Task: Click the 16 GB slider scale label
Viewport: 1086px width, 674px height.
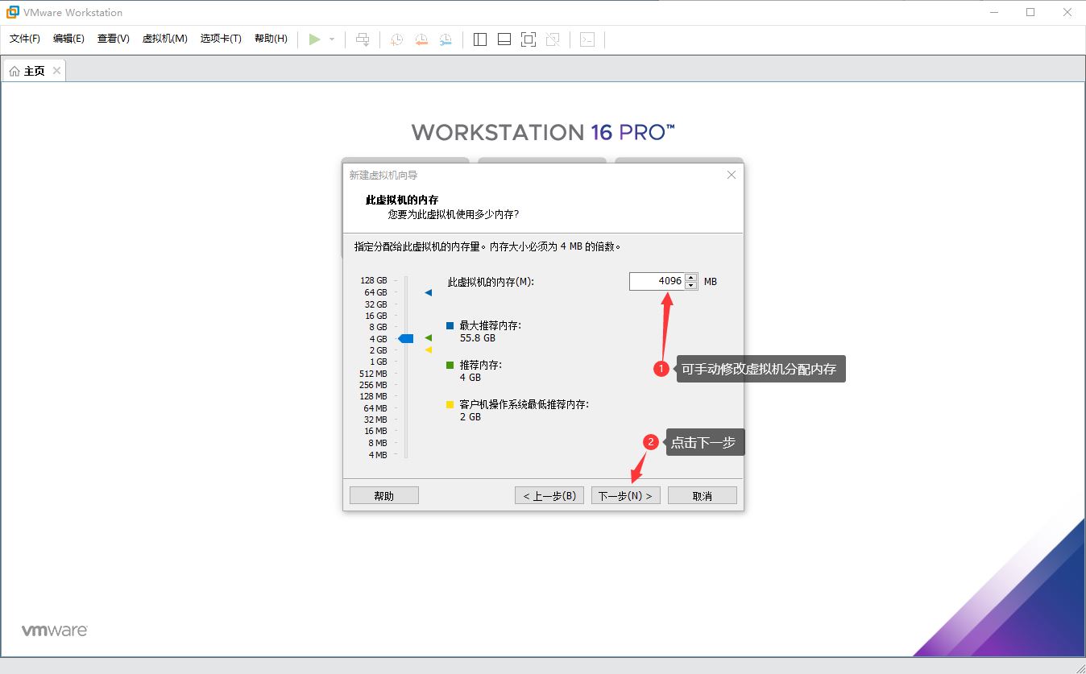Action: (x=376, y=316)
